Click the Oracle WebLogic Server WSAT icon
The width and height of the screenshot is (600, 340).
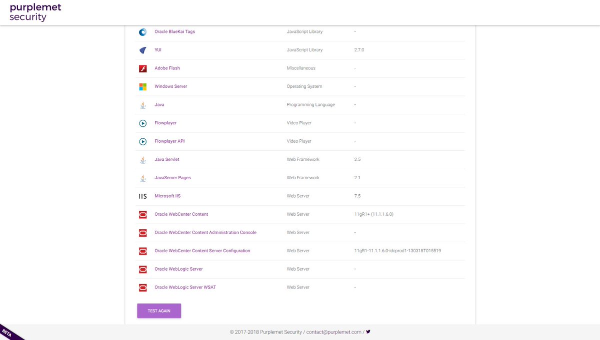tap(142, 288)
